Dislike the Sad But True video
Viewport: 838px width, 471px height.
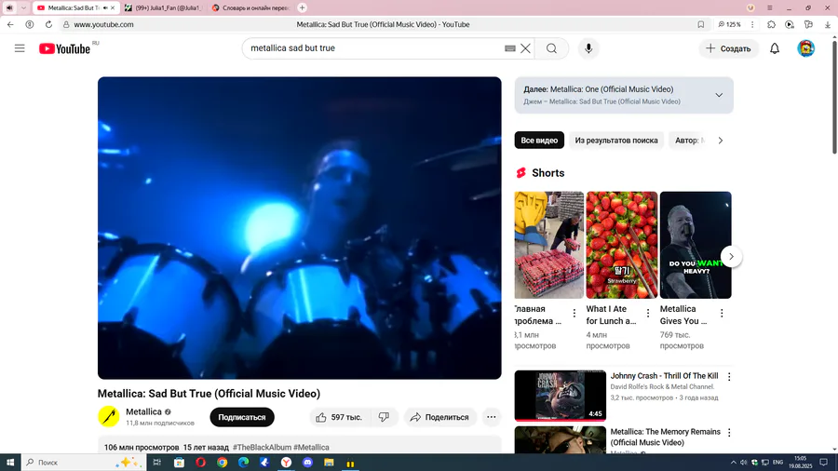tap(384, 417)
